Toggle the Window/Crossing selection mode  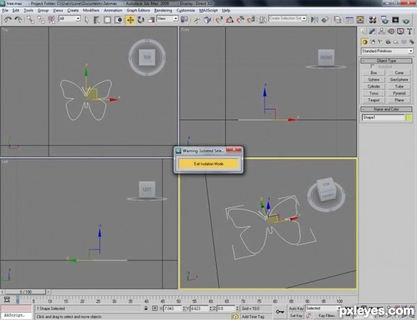(x=118, y=19)
